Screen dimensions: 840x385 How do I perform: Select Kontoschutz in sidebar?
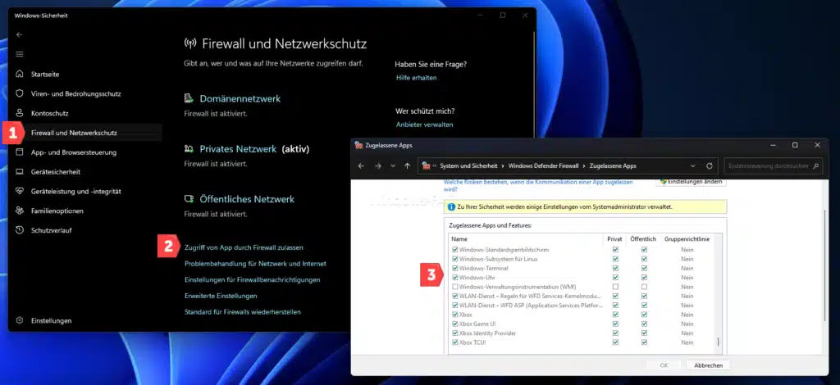[49, 113]
